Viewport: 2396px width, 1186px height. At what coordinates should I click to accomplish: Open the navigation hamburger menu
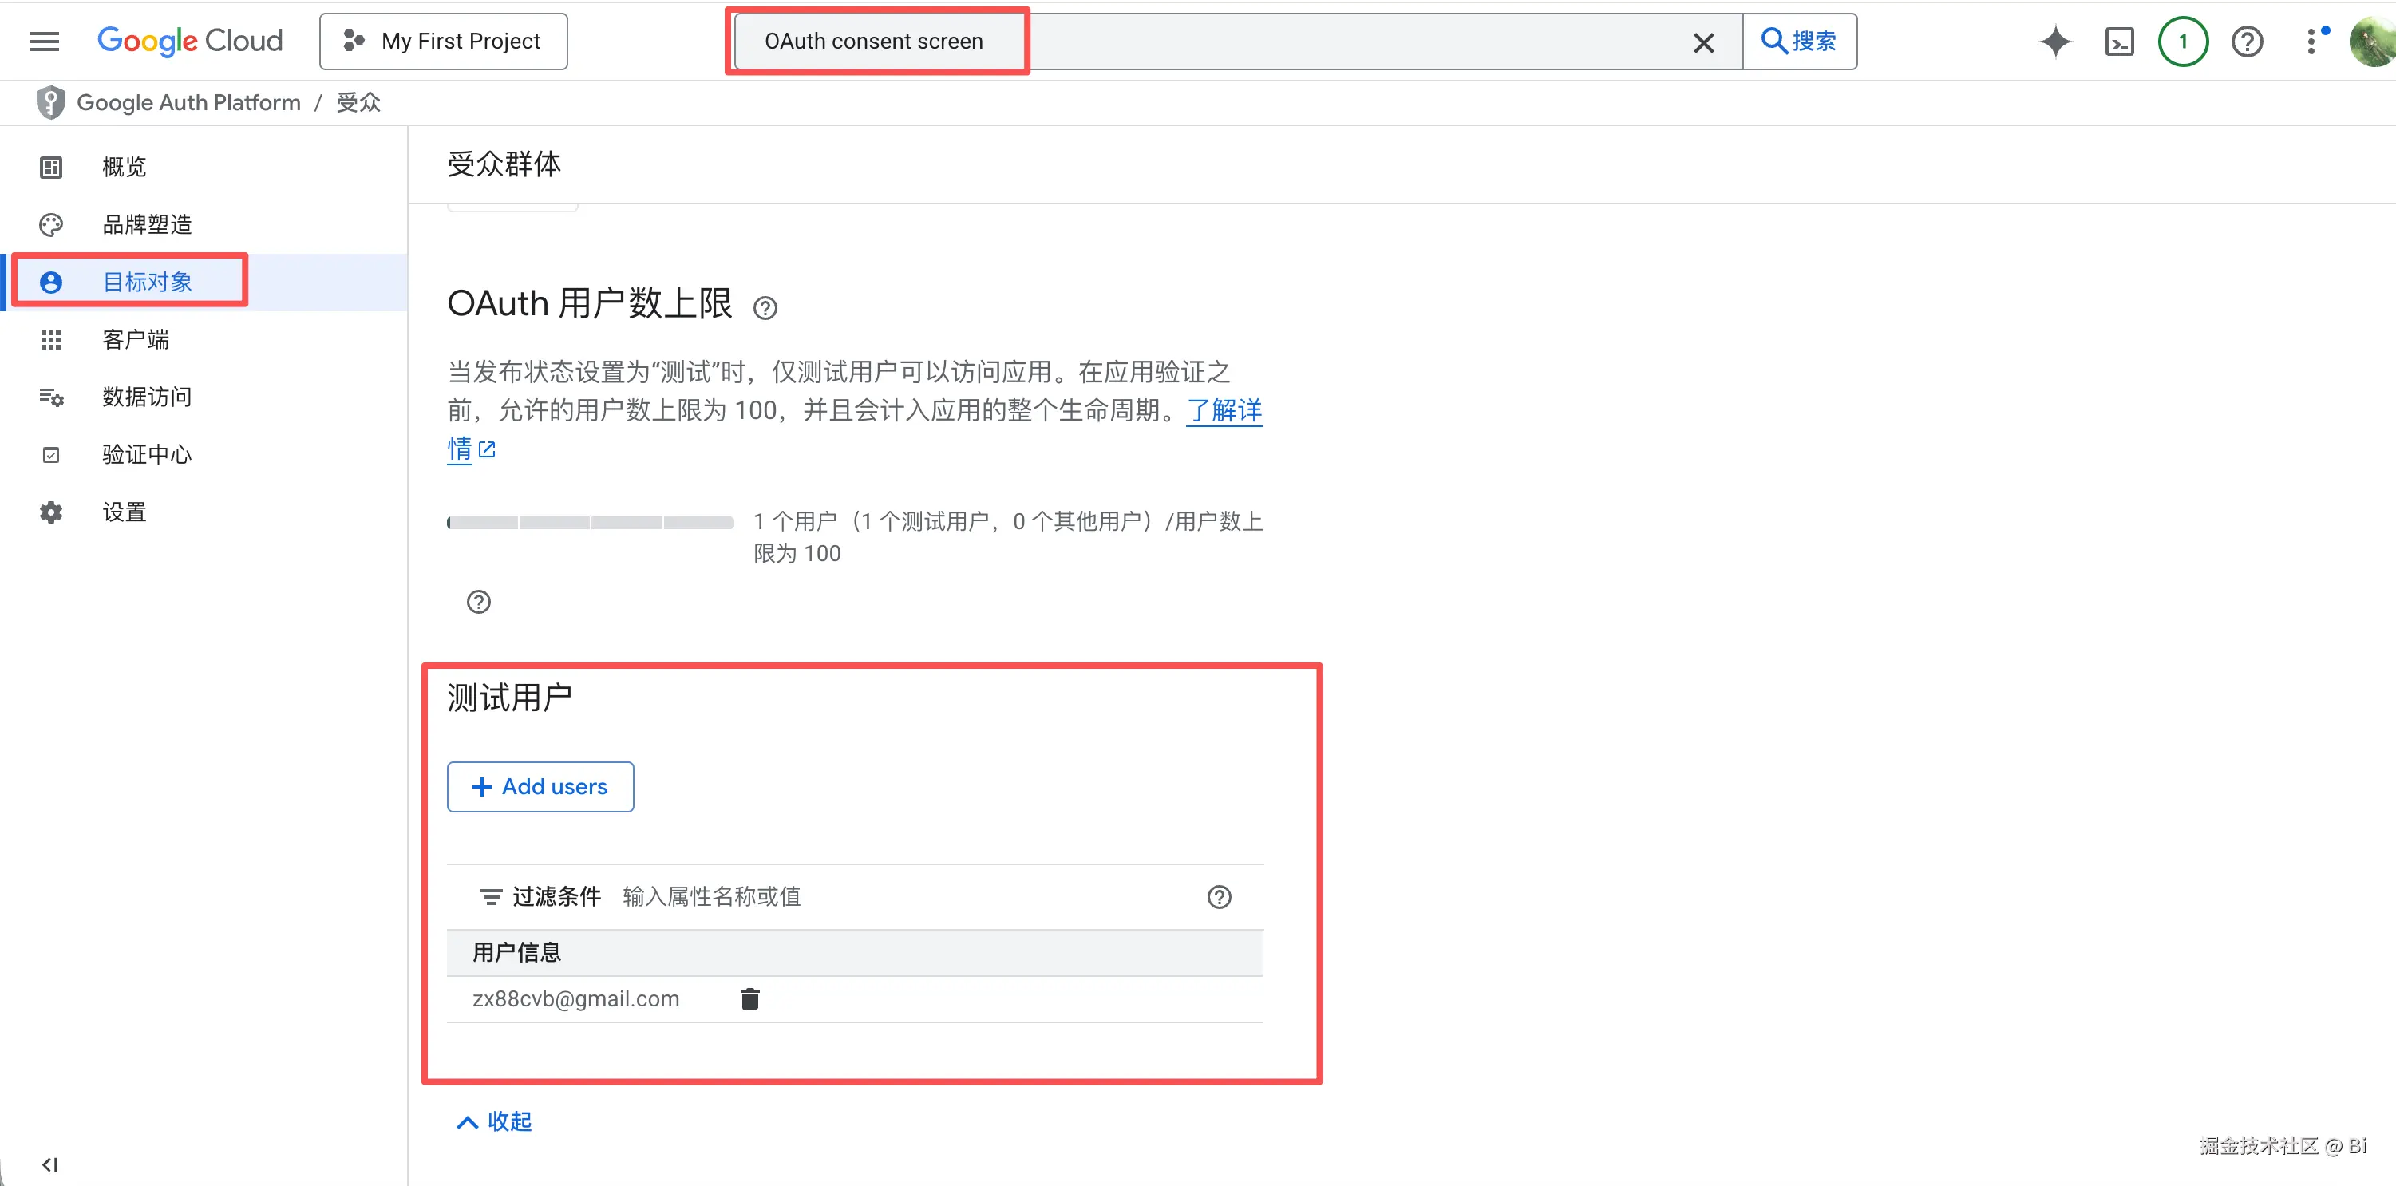(x=44, y=41)
